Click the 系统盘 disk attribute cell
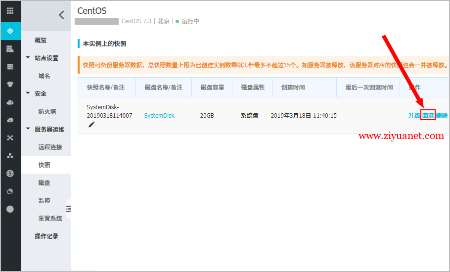This screenshot has width=450, height=272. 249,116
